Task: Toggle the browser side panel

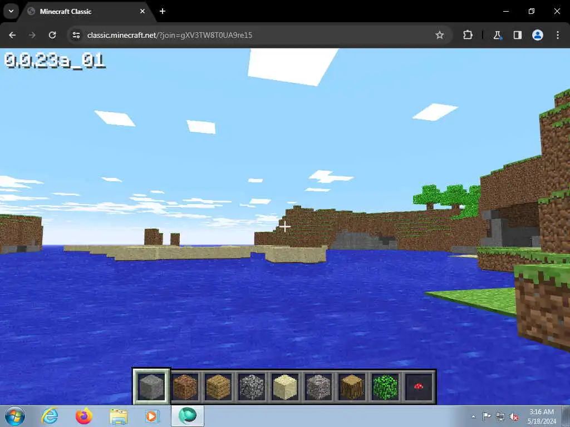Action: coord(517,35)
